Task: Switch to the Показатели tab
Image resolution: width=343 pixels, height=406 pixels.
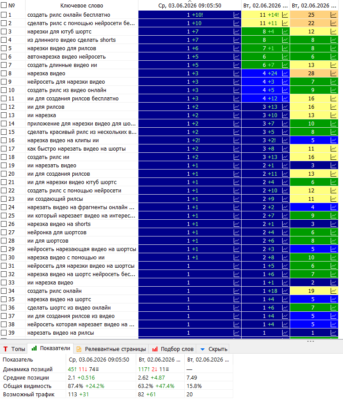Action: point(51,348)
